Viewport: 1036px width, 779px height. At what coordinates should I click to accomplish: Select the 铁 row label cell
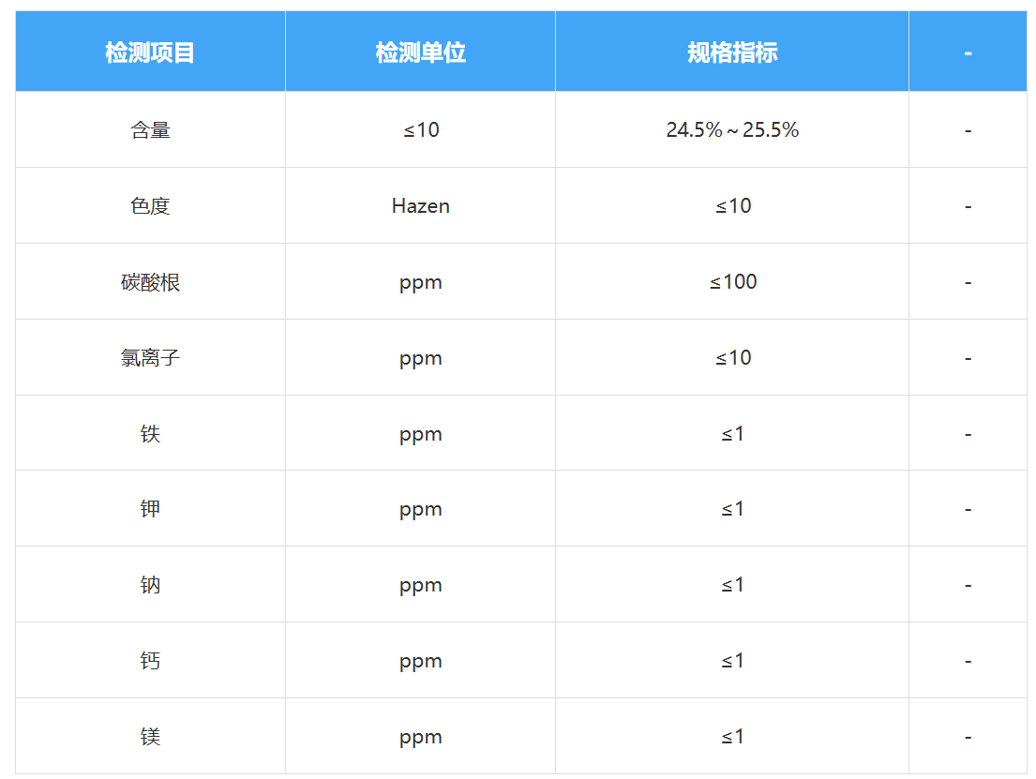point(150,434)
